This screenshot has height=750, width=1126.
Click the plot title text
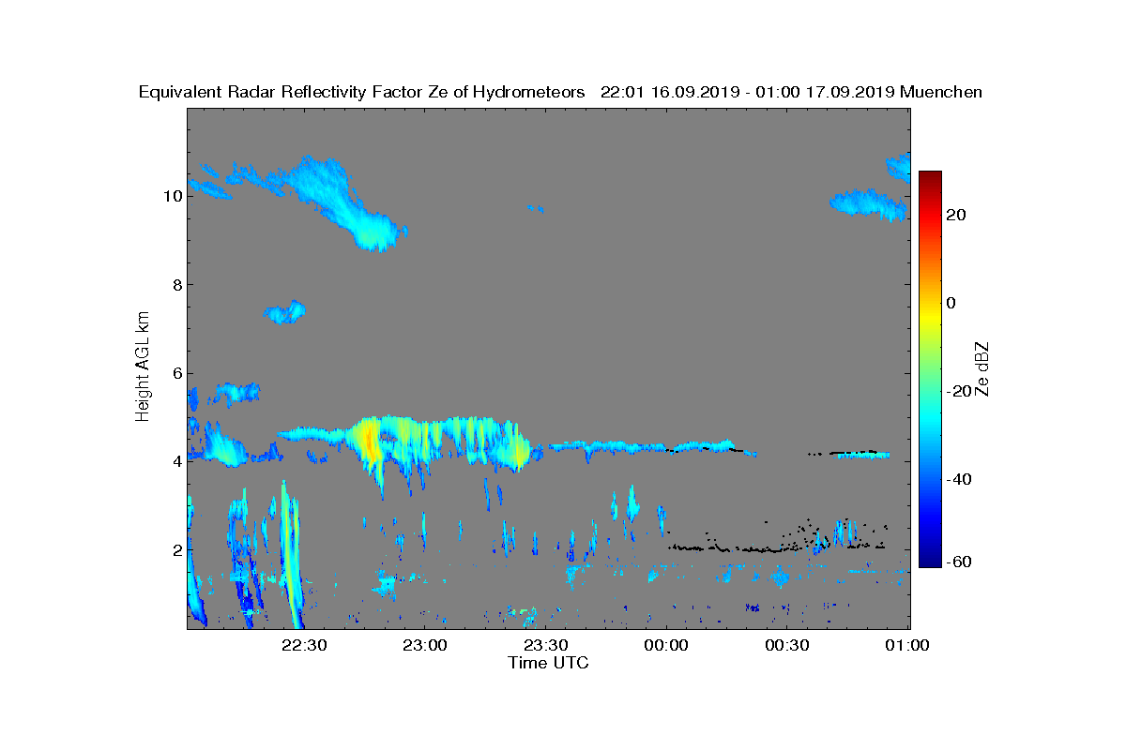coord(560,92)
